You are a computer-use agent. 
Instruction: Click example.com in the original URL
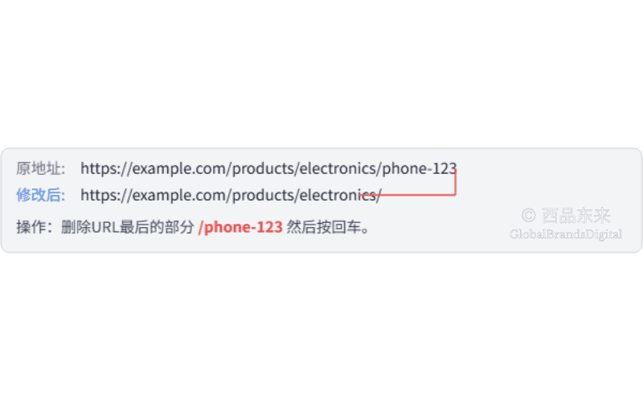point(180,168)
